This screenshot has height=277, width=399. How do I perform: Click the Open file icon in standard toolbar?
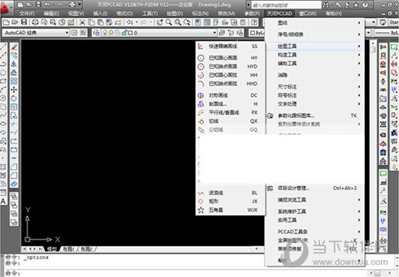point(15,22)
